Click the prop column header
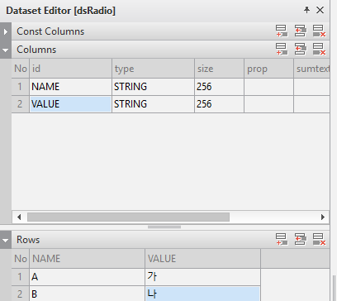The image size is (337, 301). click(x=268, y=69)
